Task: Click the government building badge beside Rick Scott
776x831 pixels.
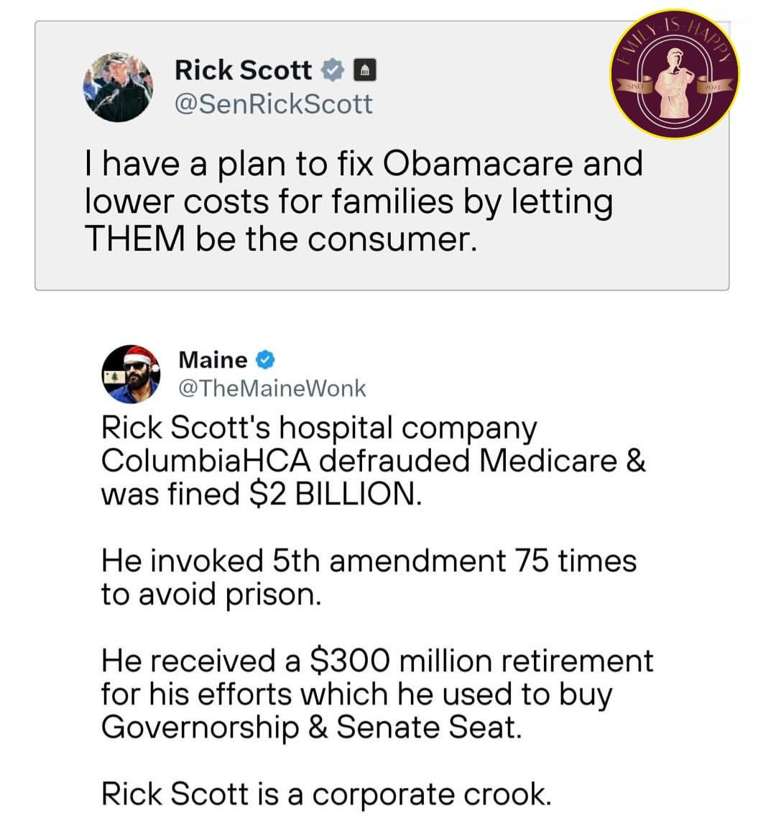Action: pyautogui.click(x=365, y=70)
